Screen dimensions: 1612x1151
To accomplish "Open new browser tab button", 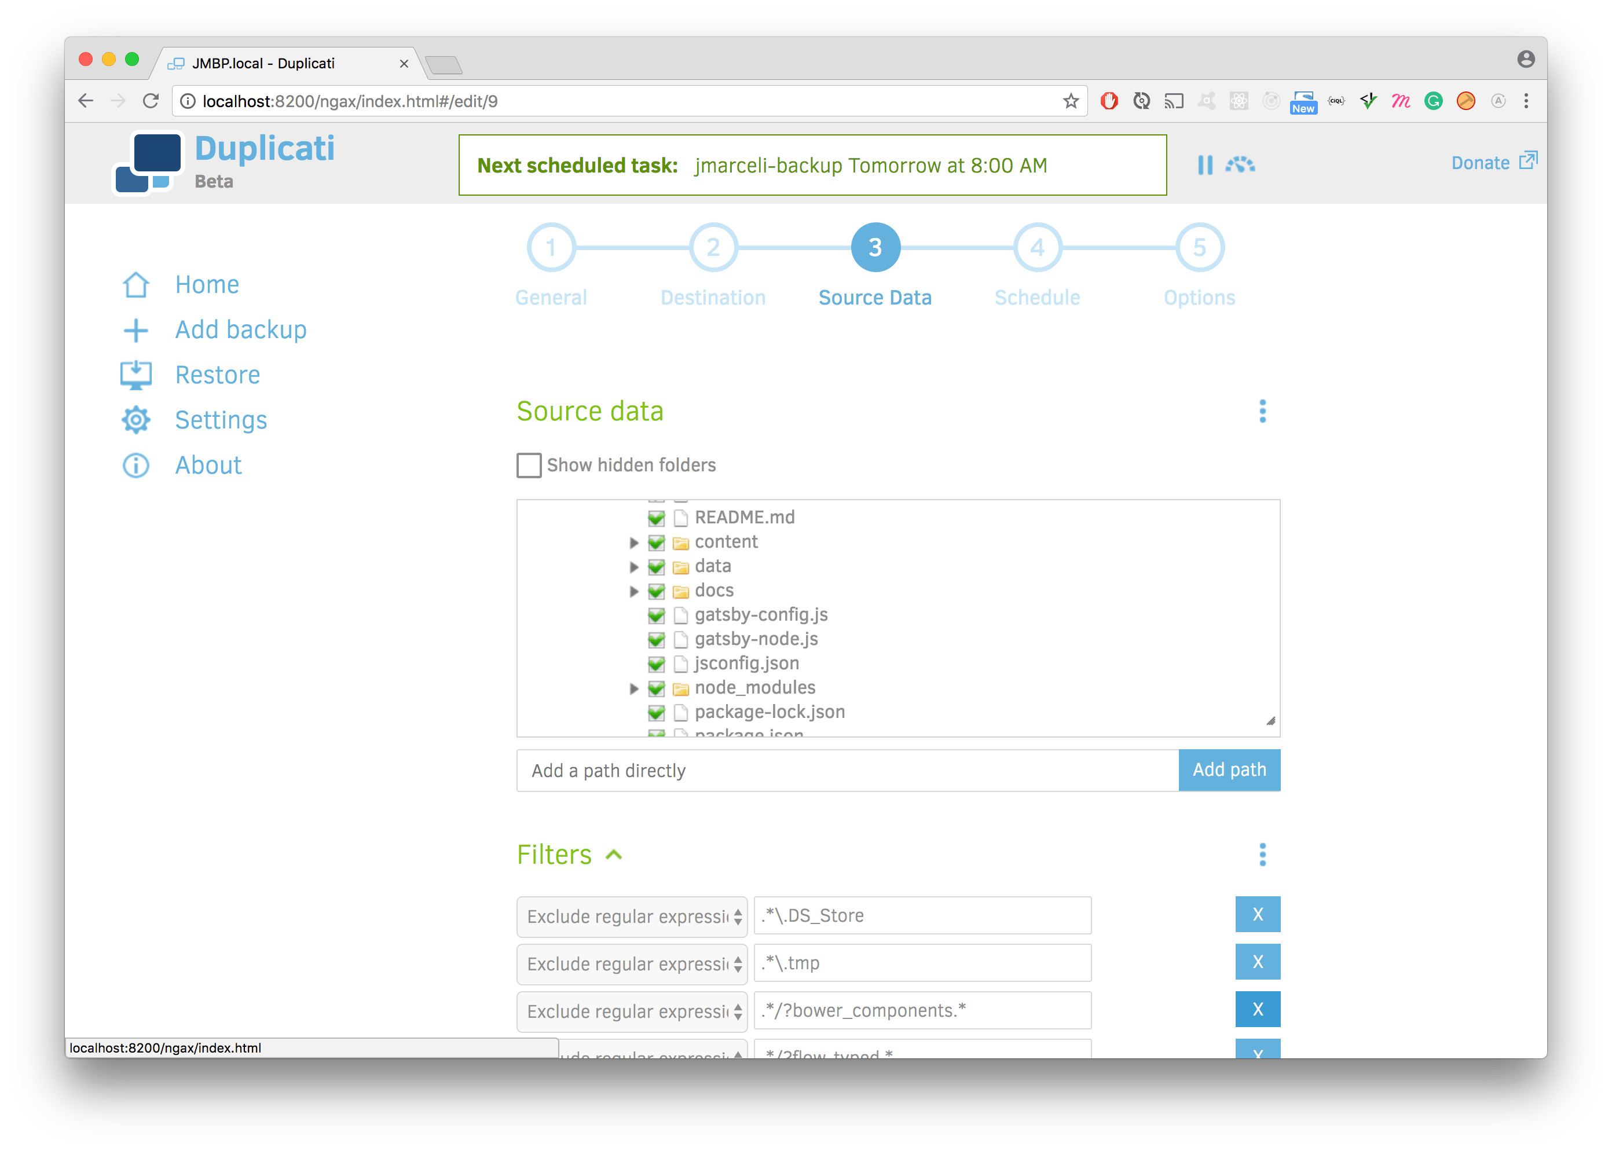I will (445, 65).
